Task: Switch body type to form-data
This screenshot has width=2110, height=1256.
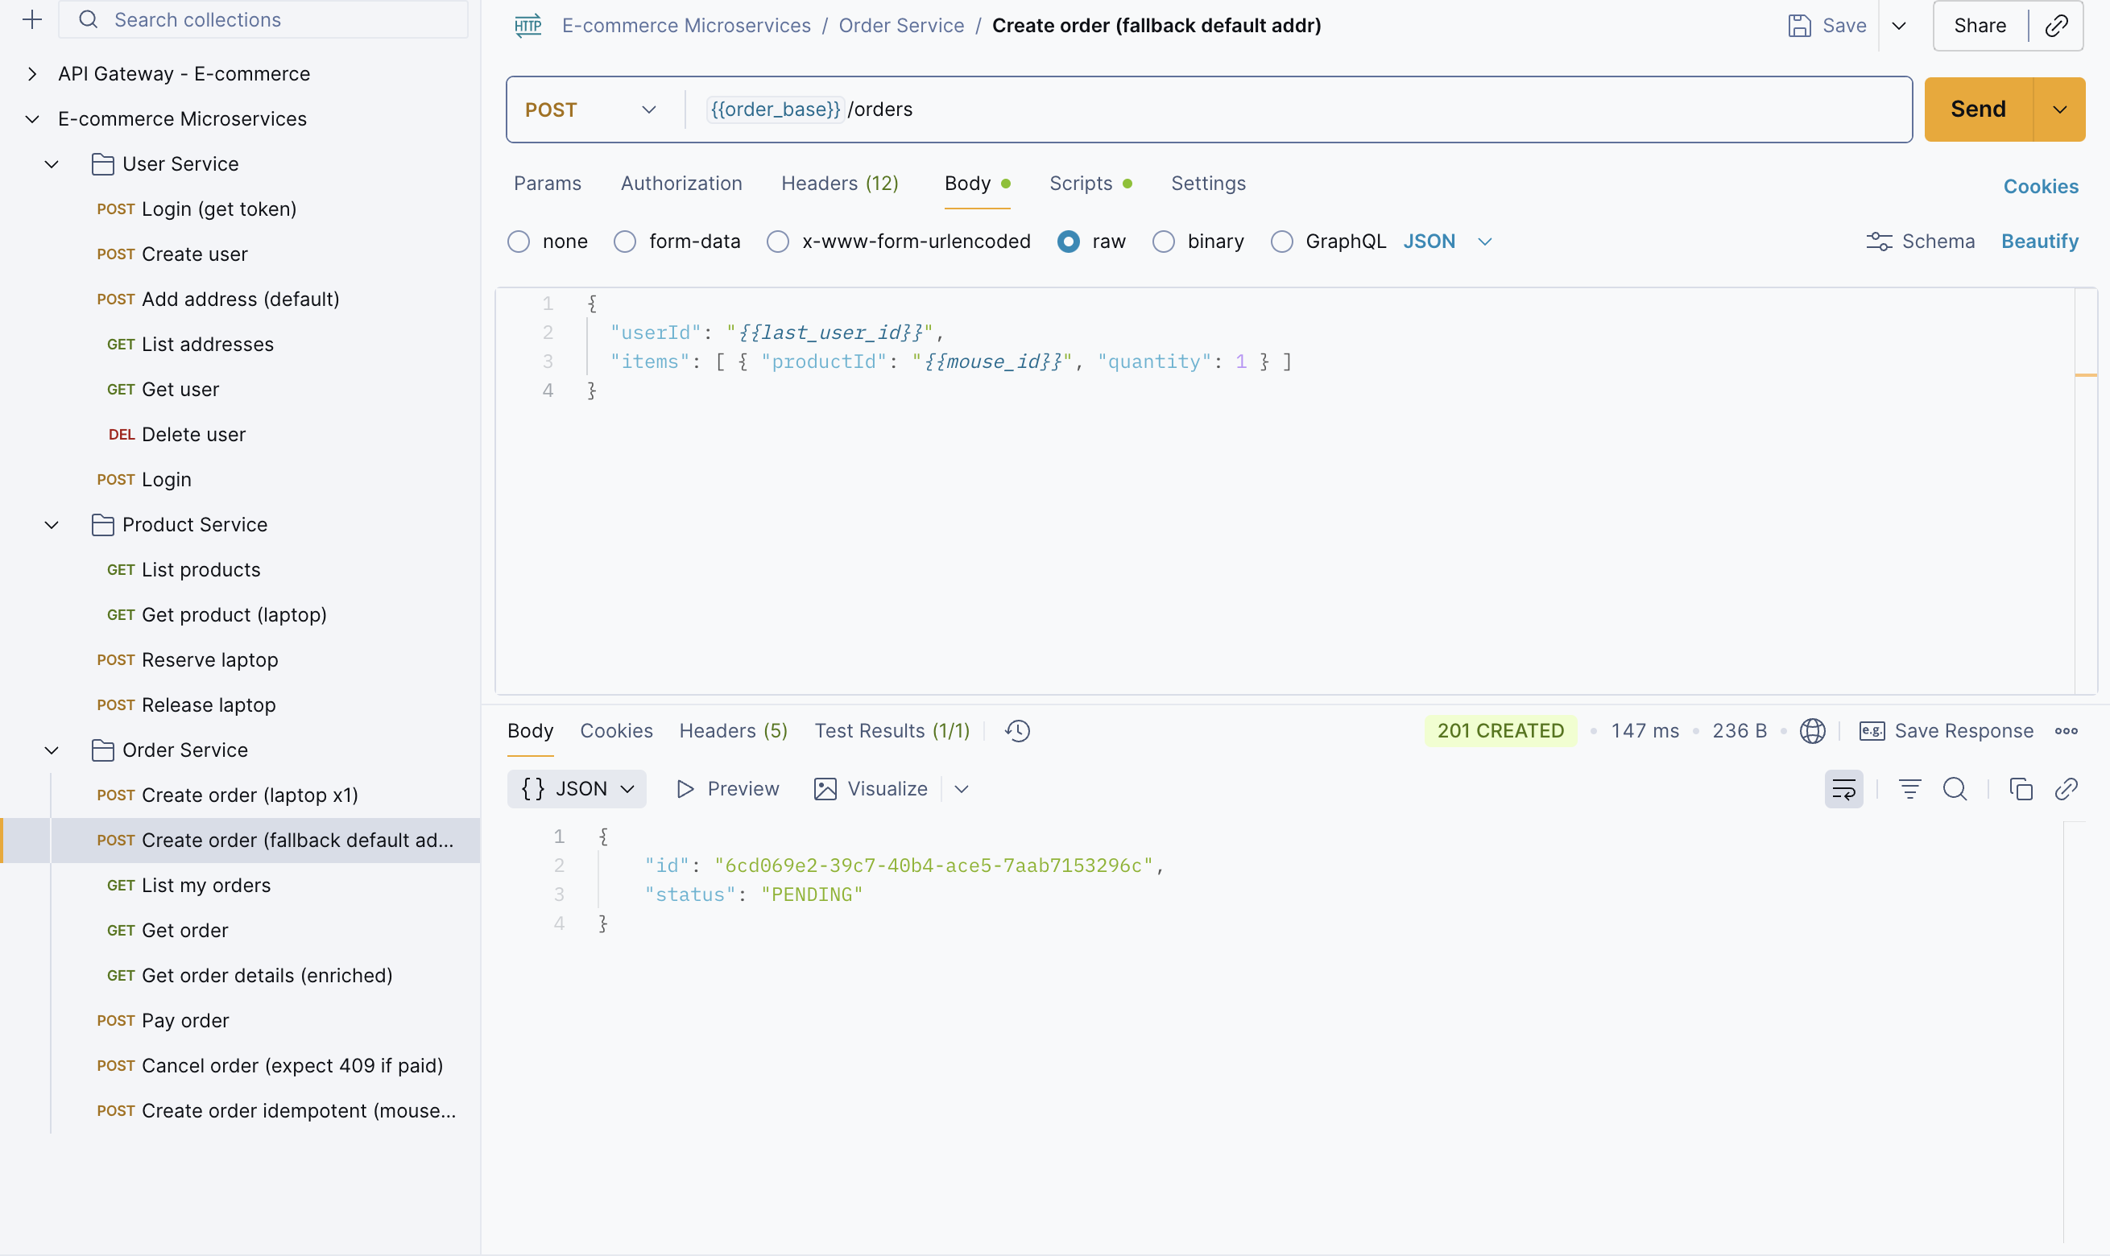Action: pyautogui.click(x=626, y=242)
